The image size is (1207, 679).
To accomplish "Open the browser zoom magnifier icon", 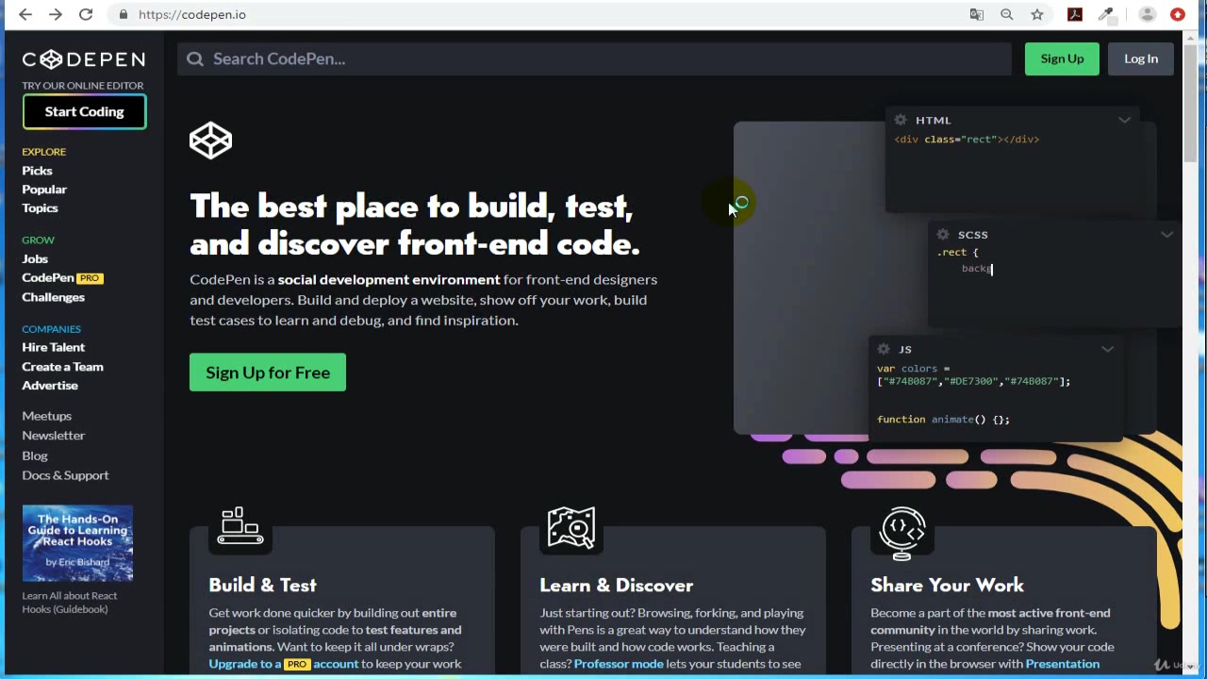I will (x=1007, y=14).
